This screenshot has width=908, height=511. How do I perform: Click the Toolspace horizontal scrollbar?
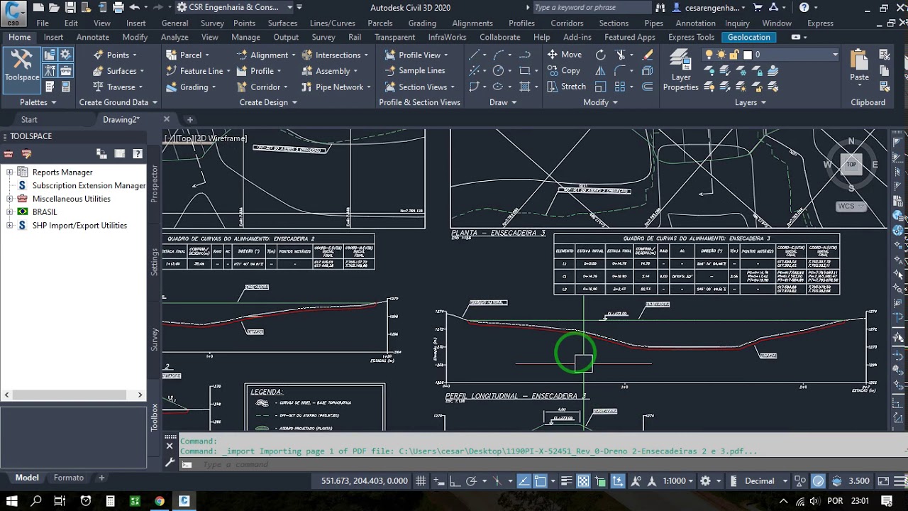(x=73, y=395)
